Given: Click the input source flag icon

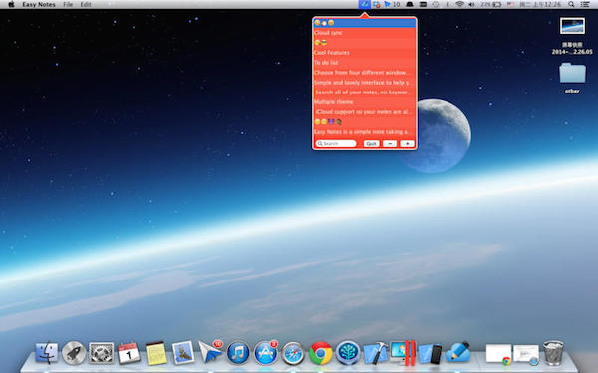Looking at the screenshot, I should click(x=510, y=5).
